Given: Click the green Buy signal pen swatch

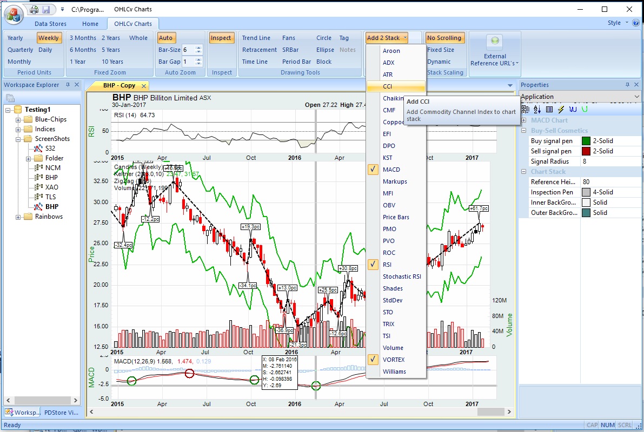Looking at the screenshot, I should coord(586,141).
